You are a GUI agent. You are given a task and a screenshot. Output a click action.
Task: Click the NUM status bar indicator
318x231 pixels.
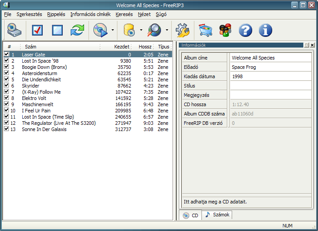coord(287,226)
